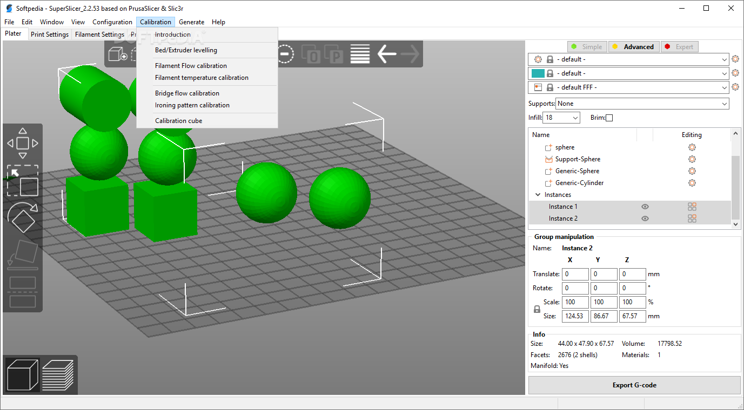Select the Plater tab
This screenshot has height=410, width=744.
pyautogui.click(x=14, y=33)
